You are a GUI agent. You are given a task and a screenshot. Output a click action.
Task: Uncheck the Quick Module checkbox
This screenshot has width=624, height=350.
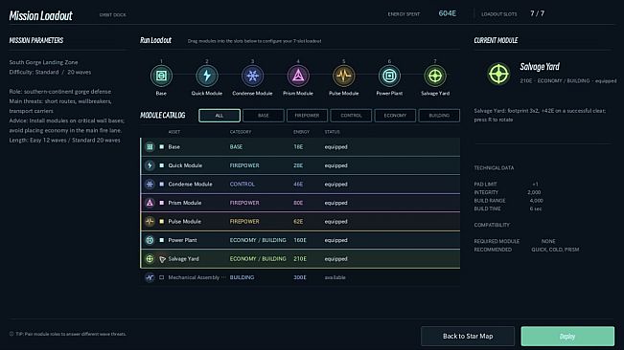pyautogui.click(x=162, y=165)
